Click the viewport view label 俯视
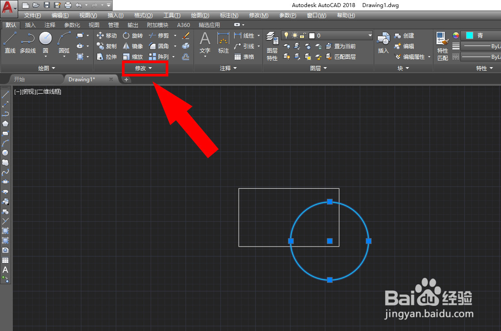501x331 pixels. 29,91
